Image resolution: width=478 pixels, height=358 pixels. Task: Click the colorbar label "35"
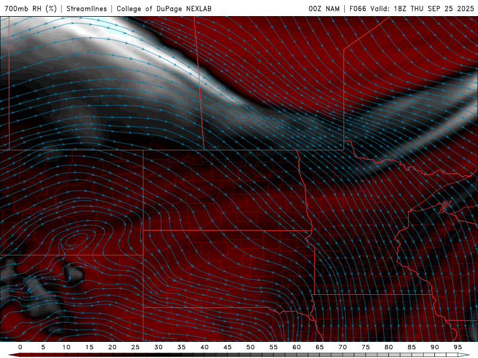tap(182, 347)
